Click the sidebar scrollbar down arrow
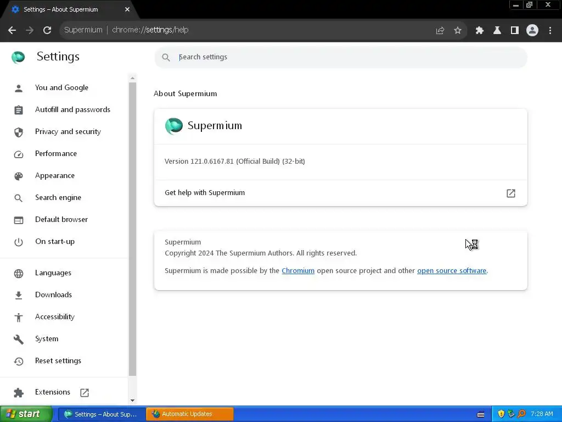562x422 pixels. point(133,401)
